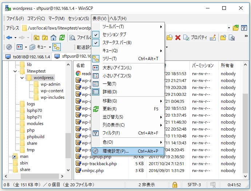Click the padlock encryption status icon
251x191 pixels.
click(175, 184)
